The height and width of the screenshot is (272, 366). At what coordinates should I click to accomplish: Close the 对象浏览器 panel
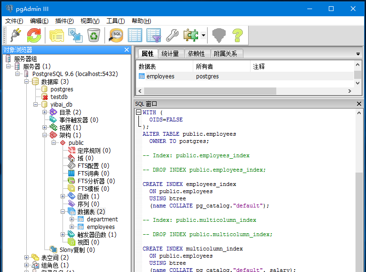coord(126,50)
